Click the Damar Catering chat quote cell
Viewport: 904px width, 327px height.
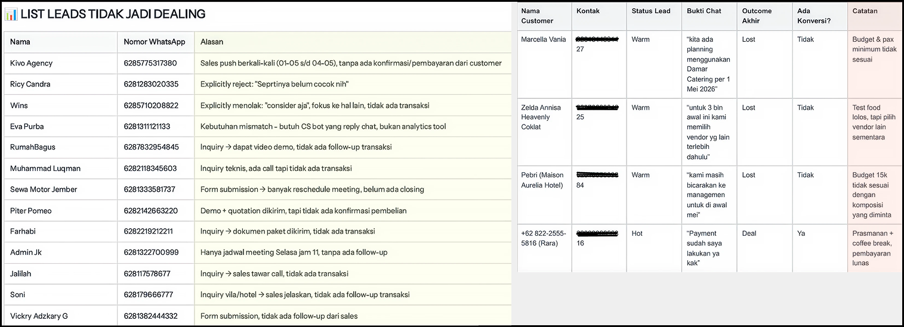(x=709, y=64)
